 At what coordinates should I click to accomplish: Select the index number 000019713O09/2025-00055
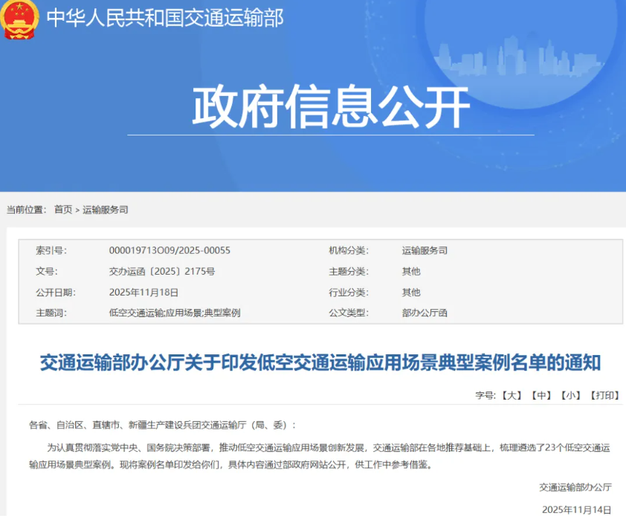(170, 251)
